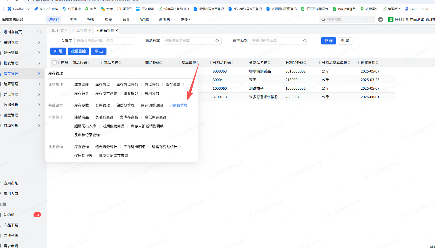Tick the select-all checkbox in the table header

55,62
